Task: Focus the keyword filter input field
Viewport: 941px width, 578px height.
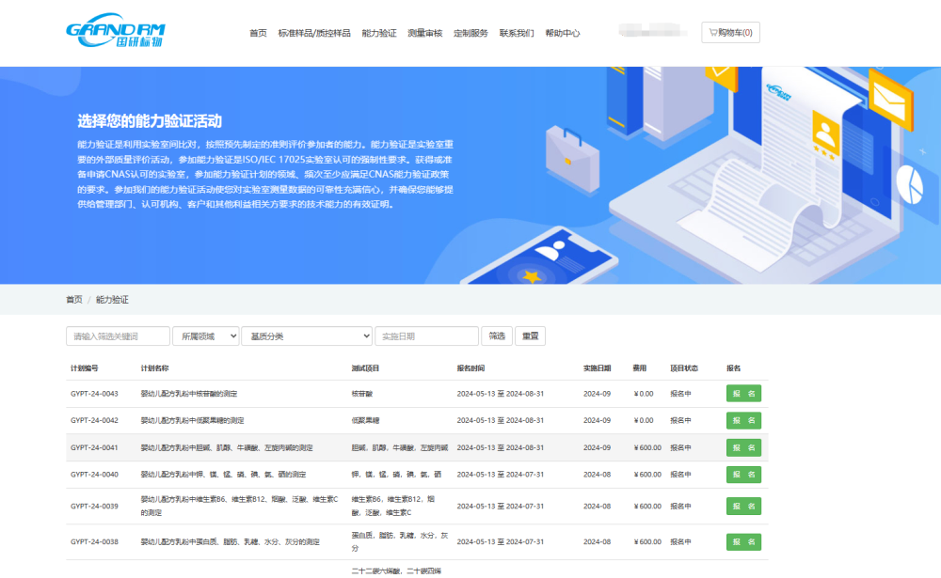Action: [118, 336]
